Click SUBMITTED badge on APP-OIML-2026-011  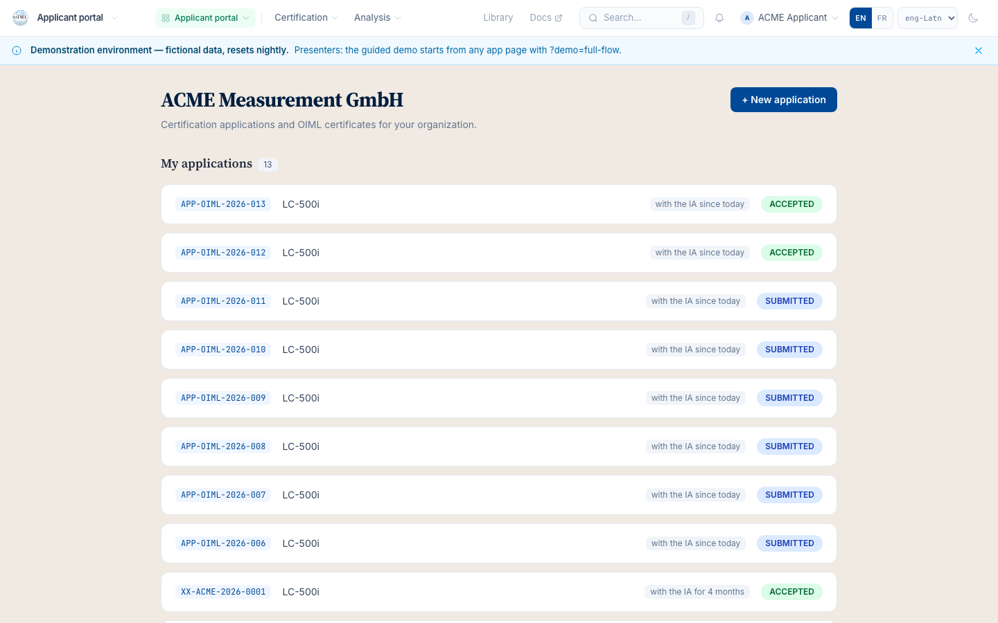789,301
